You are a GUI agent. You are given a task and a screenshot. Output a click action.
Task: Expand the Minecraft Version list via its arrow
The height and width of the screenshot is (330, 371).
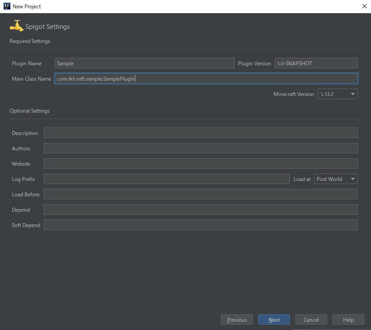pyautogui.click(x=352, y=94)
